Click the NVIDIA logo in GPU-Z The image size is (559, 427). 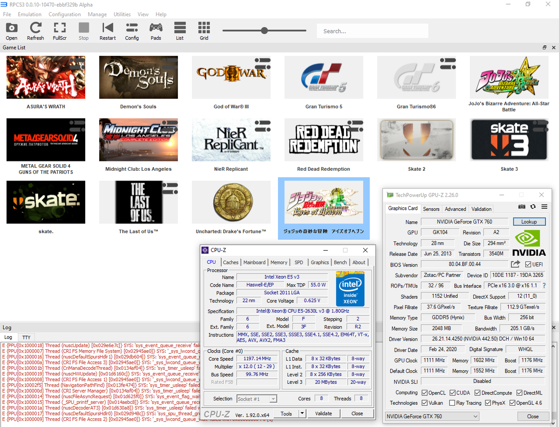point(529,242)
